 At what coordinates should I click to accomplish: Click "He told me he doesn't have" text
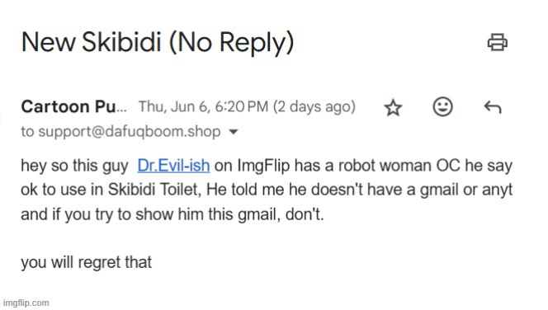click(302, 190)
